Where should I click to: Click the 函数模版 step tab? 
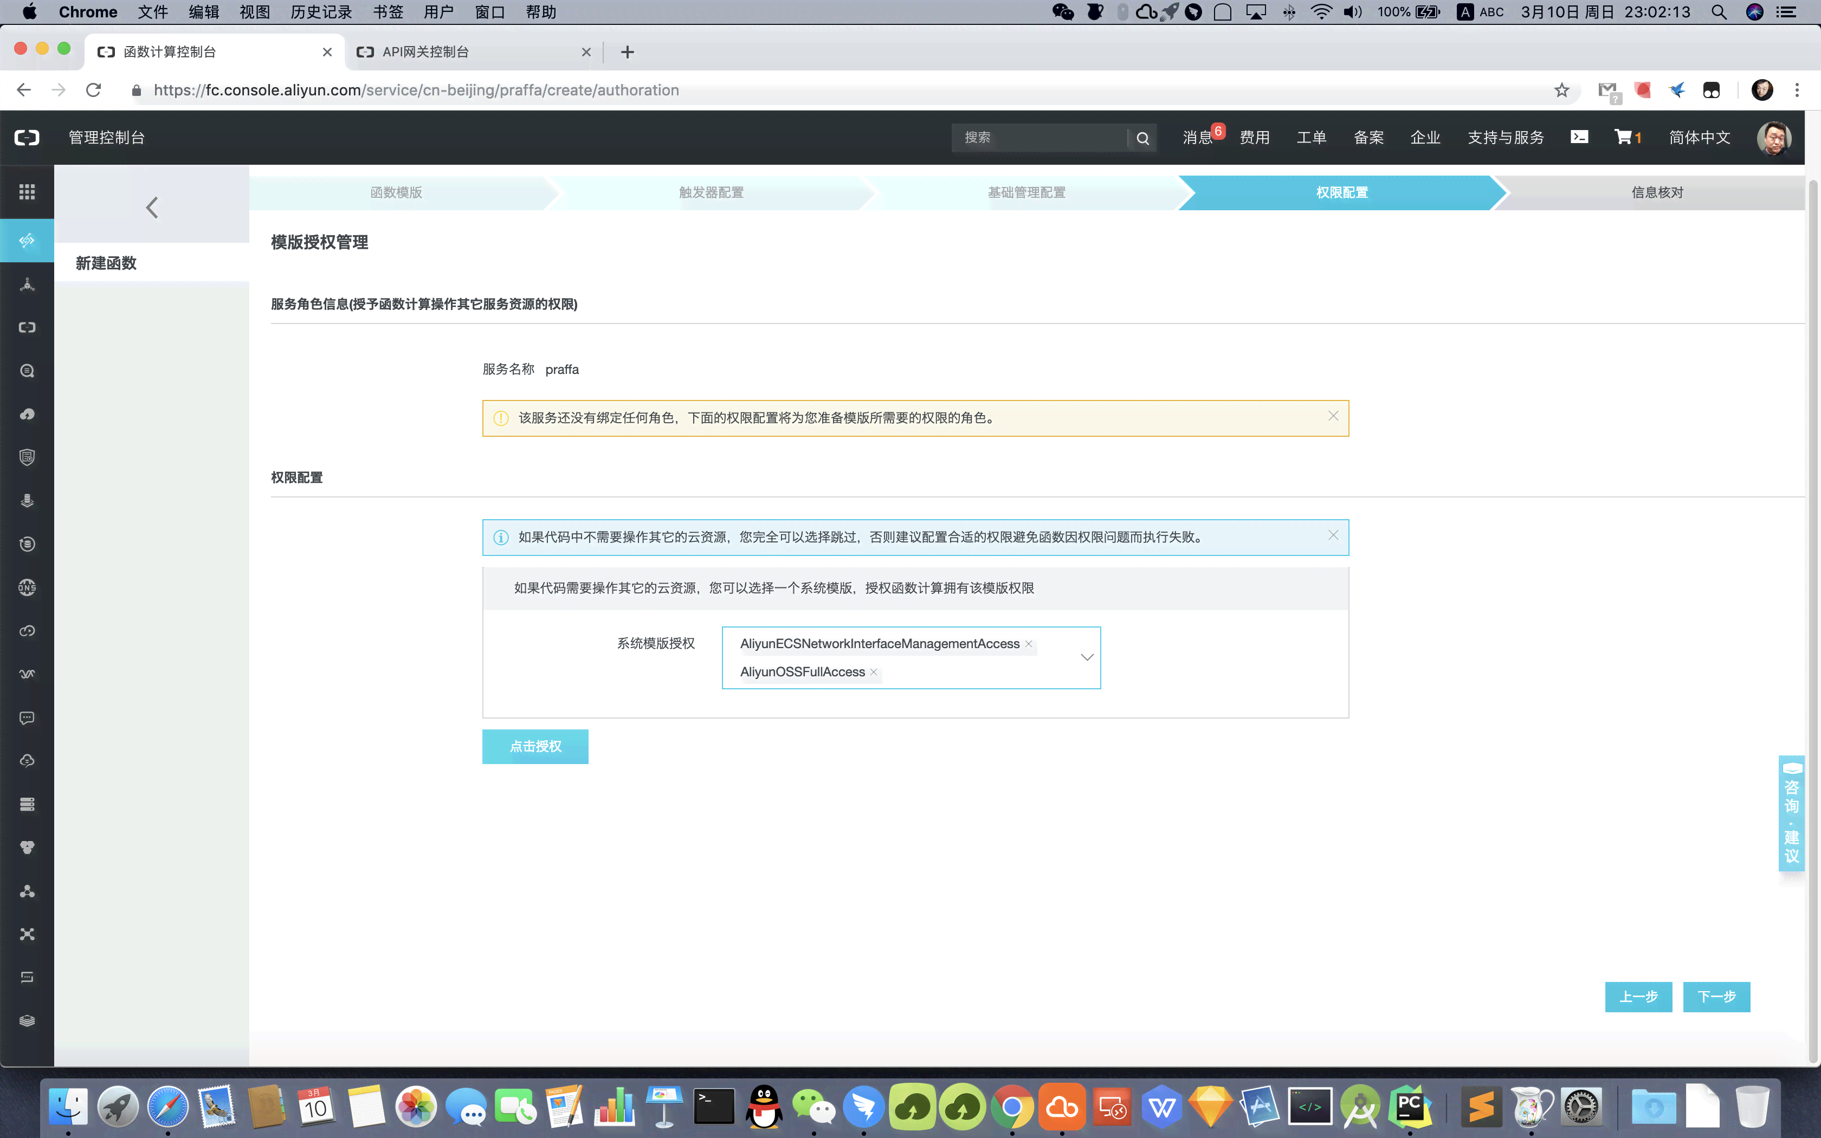[396, 193]
